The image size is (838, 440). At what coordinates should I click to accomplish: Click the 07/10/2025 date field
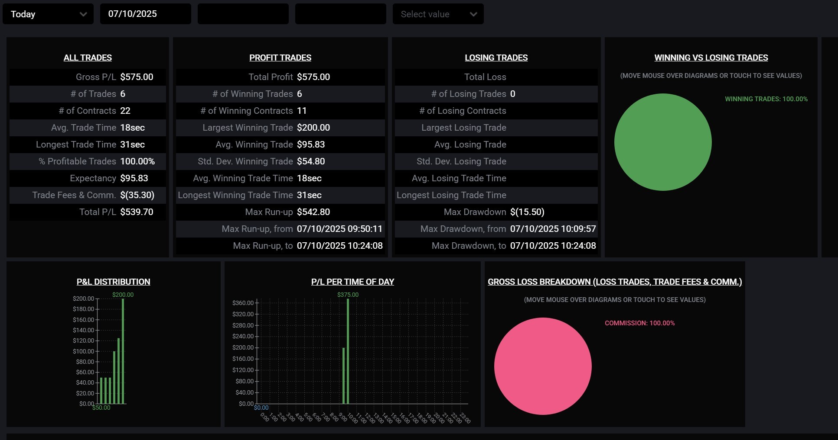point(145,14)
